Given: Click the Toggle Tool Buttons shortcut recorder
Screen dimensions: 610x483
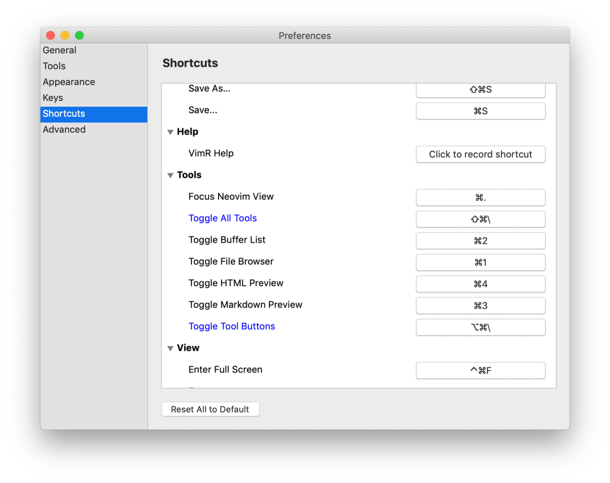Looking at the screenshot, I should (x=481, y=327).
